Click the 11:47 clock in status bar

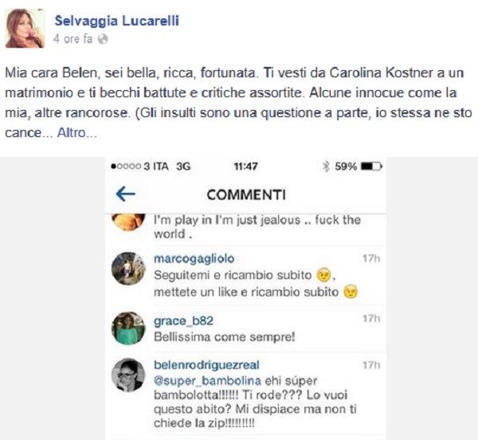(245, 167)
